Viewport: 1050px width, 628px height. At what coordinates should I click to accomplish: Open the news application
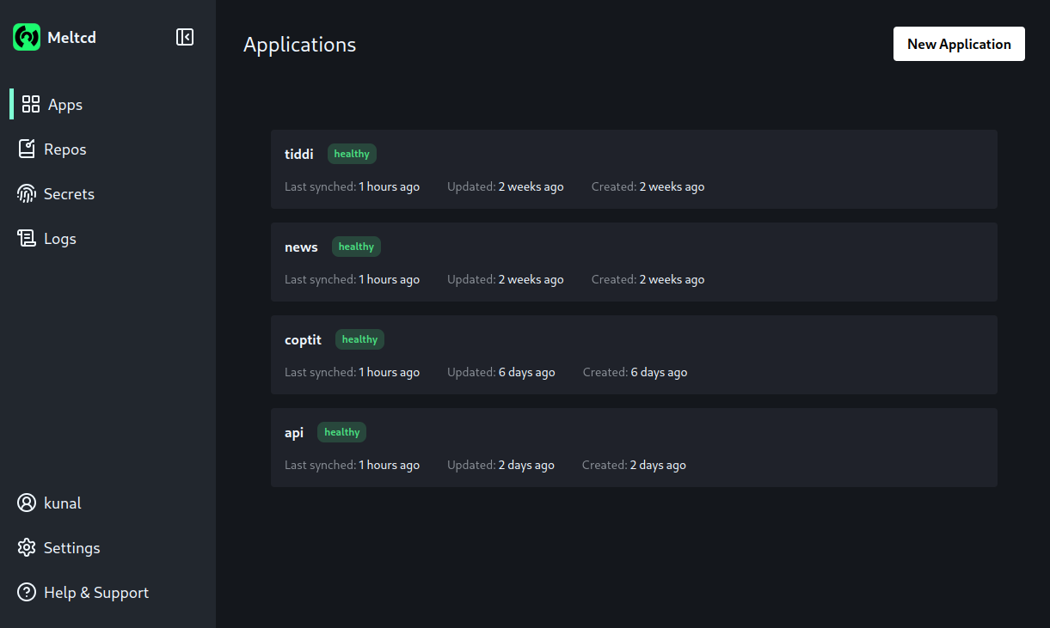click(x=301, y=247)
